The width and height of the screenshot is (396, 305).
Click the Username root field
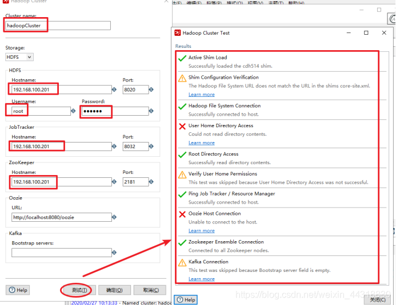coord(41,111)
